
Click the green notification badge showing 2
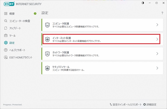[x=35, y=13]
